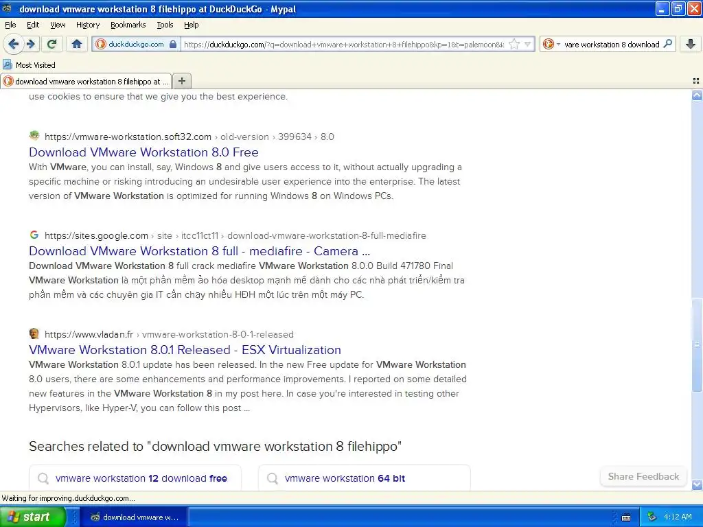Screen dimensions: 703x527
Task: Open the Downloads arrow button
Action: pos(691,44)
